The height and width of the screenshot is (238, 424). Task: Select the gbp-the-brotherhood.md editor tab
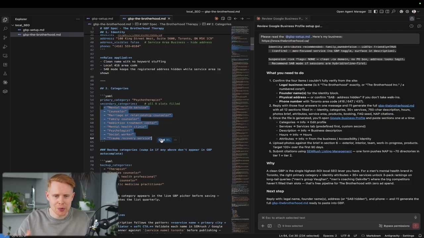pyautogui.click(x=146, y=19)
